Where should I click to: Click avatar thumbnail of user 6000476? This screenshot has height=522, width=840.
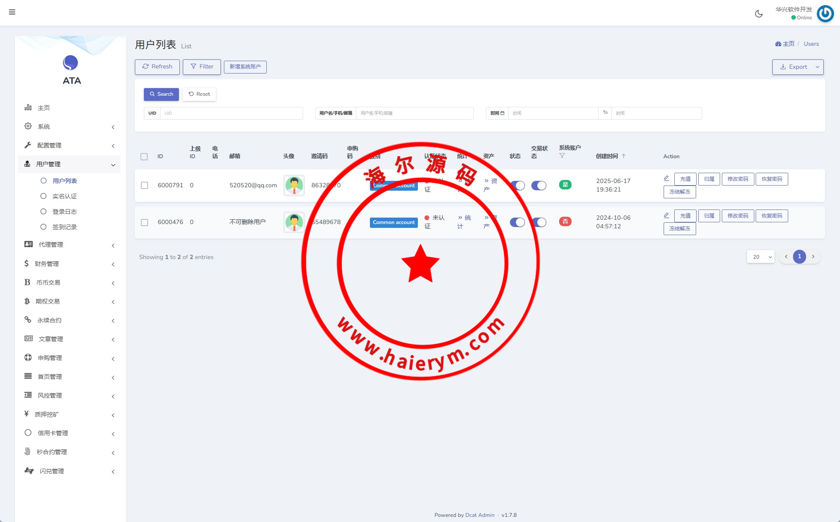[294, 222]
